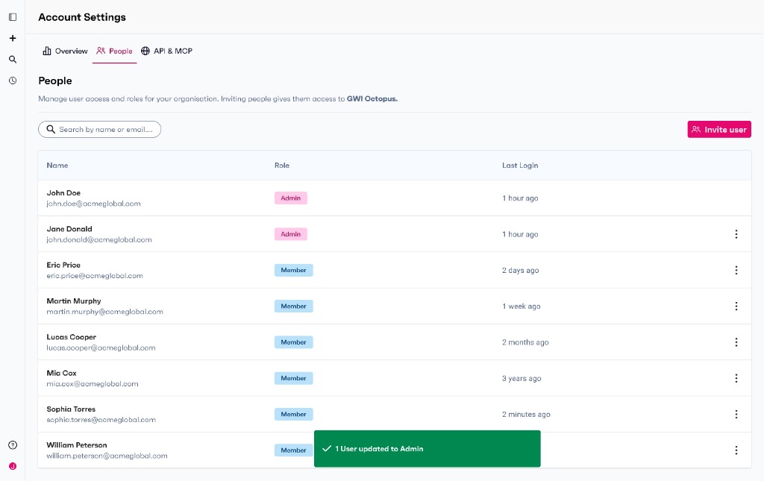Select the People tab
This screenshot has height=481, width=764.
(x=114, y=51)
